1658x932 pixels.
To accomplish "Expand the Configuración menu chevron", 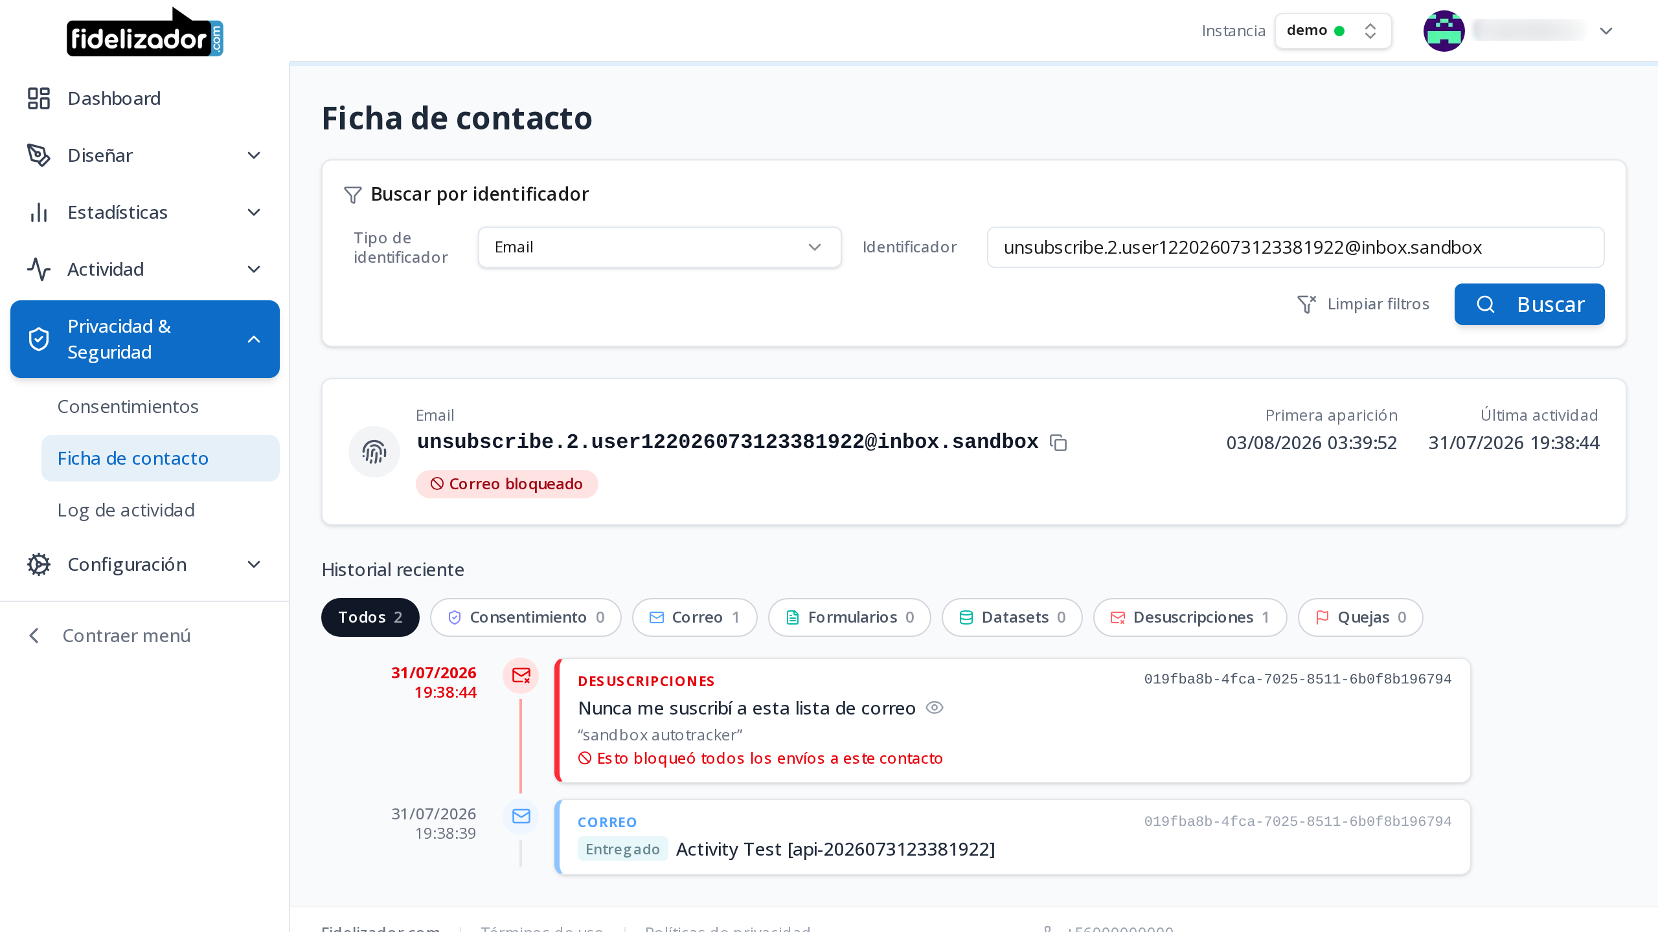I will pos(254,564).
